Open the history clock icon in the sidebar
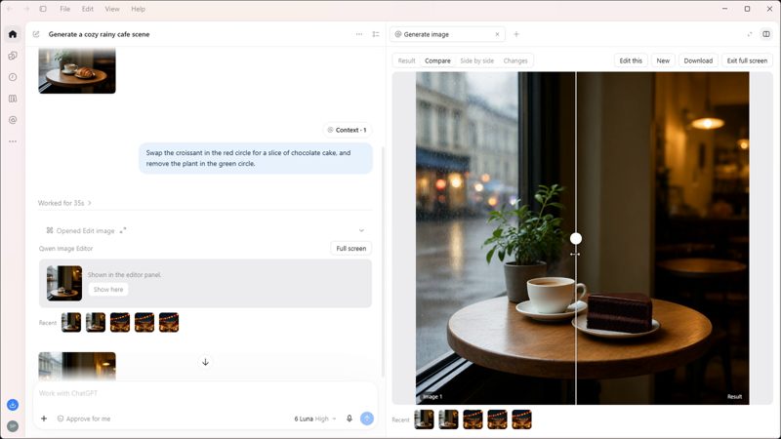 click(x=13, y=77)
